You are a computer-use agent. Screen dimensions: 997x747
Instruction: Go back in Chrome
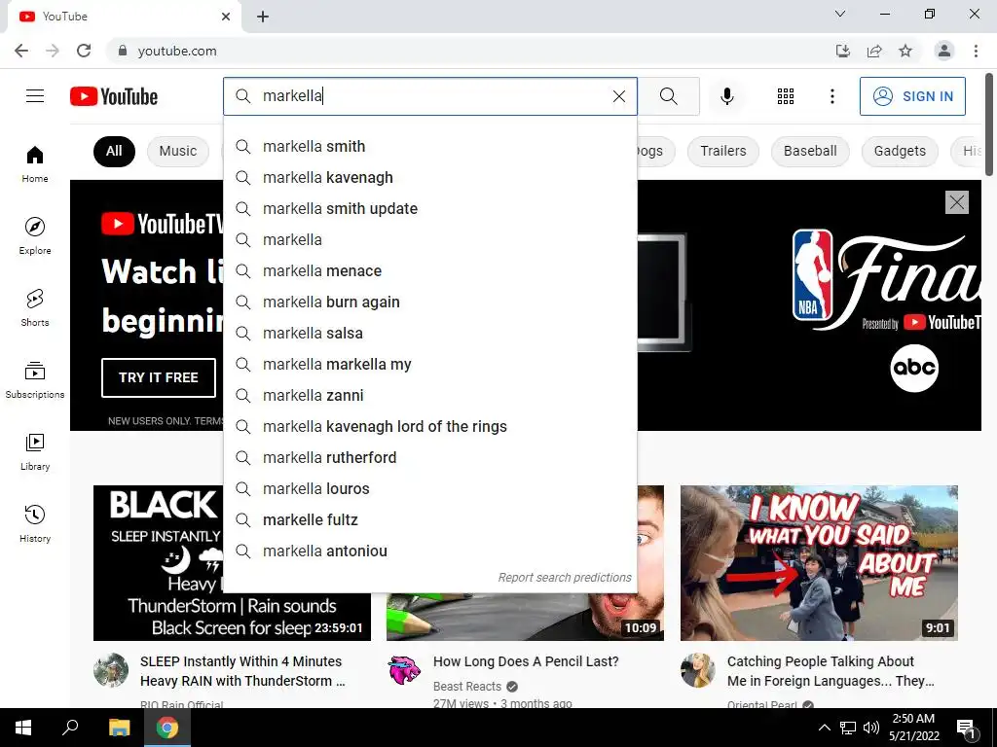[21, 51]
